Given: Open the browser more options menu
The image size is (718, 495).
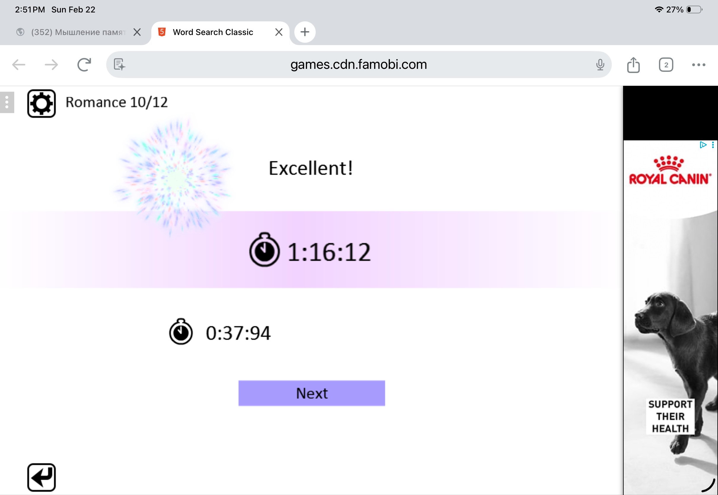Looking at the screenshot, I should tap(698, 65).
